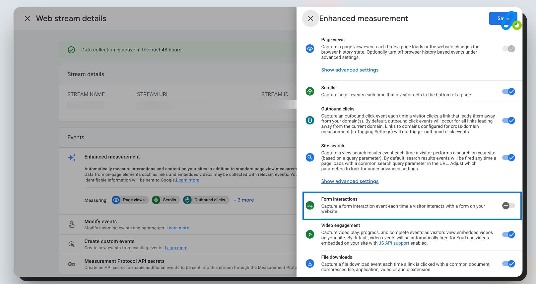
Task: Click the Outbound clicks mouse icon
Action: click(310, 120)
